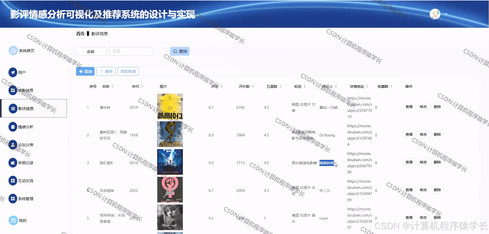Image resolution: width=489 pixels, height=234 pixels.
Task: Click the 高分摇滚电影榜 tag cell
Action: 304,163
